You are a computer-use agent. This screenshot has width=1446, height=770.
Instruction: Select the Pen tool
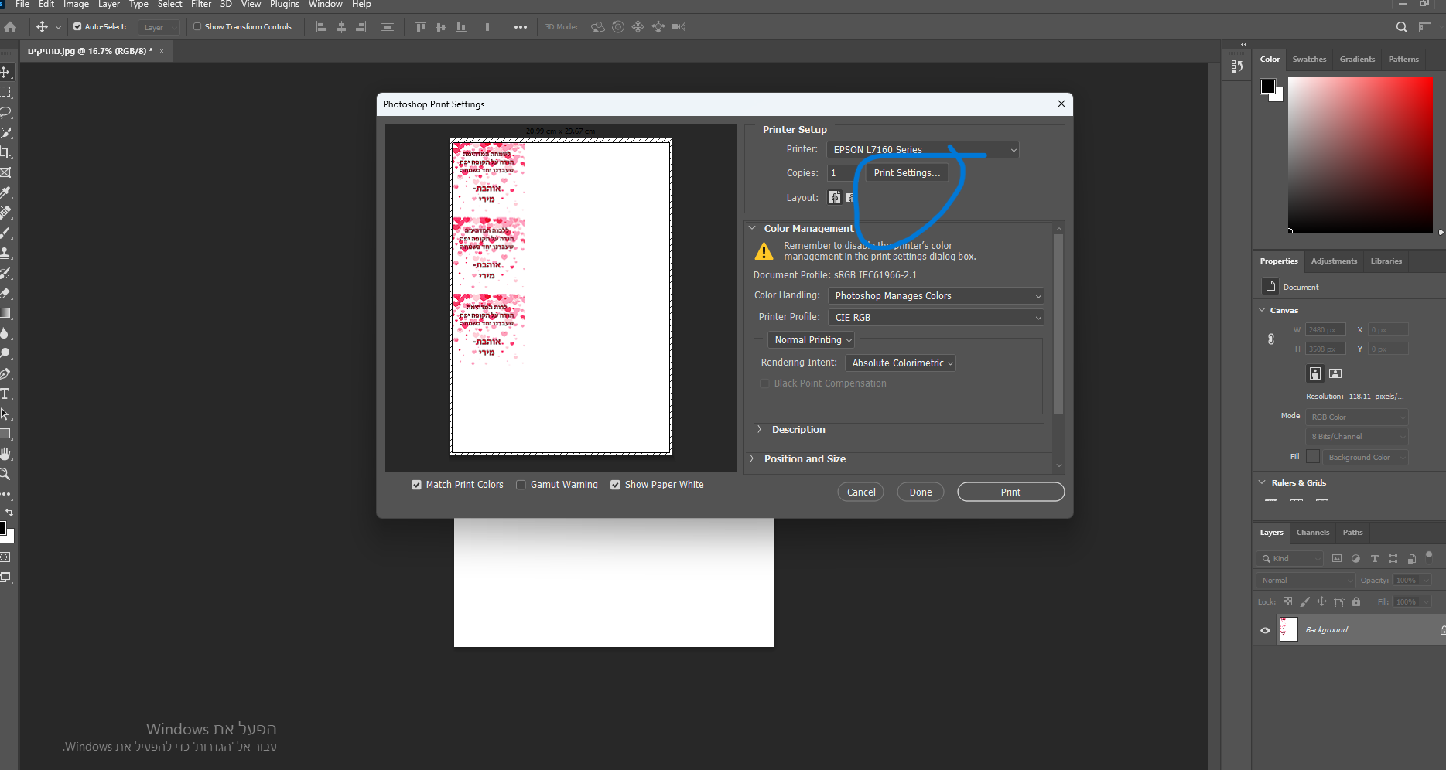click(5, 373)
